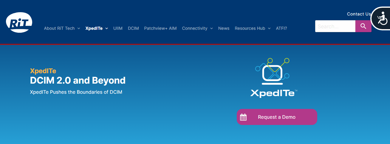Click the RiT logo in the header
Viewport: 390px width, 144px height.
pyautogui.click(x=19, y=23)
